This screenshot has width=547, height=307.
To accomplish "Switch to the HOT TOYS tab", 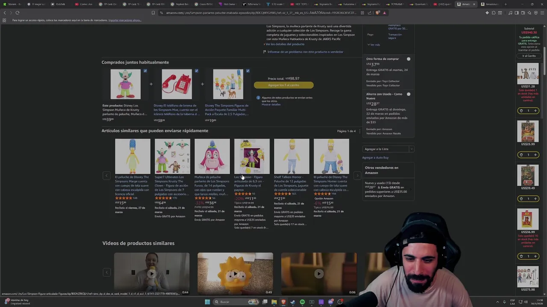I will pyautogui.click(x=299, y=4).
